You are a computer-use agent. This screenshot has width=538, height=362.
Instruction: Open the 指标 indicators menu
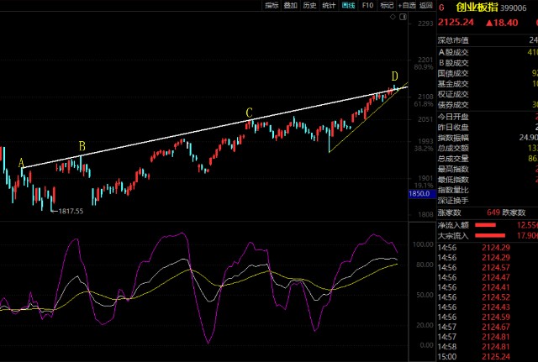[271, 5]
